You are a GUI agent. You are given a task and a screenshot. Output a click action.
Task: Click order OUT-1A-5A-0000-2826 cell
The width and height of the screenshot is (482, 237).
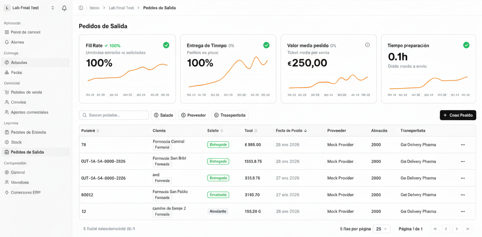pyautogui.click(x=103, y=161)
